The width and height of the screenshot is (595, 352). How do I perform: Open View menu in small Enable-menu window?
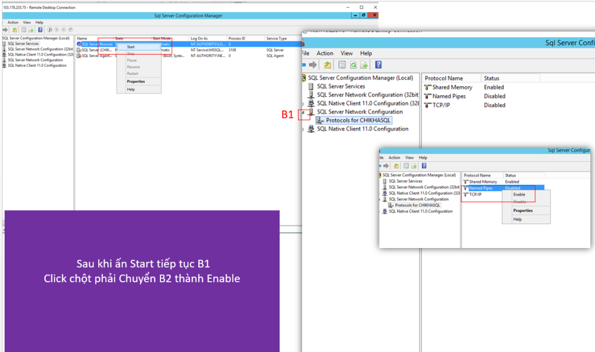click(410, 157)
